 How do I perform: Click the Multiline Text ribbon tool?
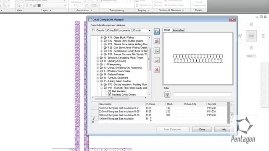pos(76,3)
